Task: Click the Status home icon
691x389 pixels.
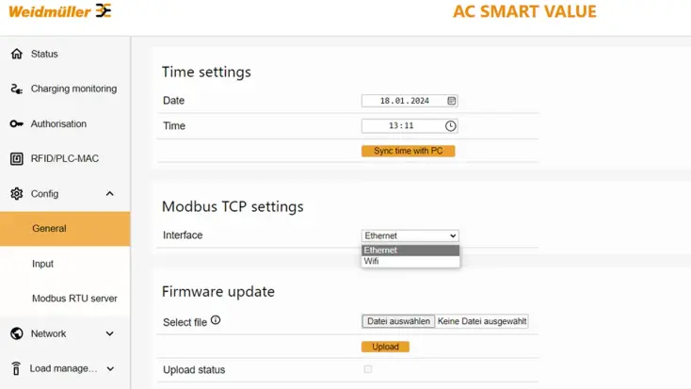Action: (16, 54)
